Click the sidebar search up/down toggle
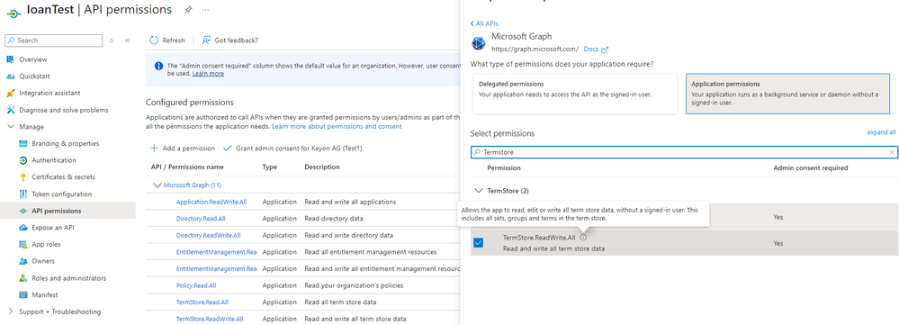 click(x=112, y=41)
